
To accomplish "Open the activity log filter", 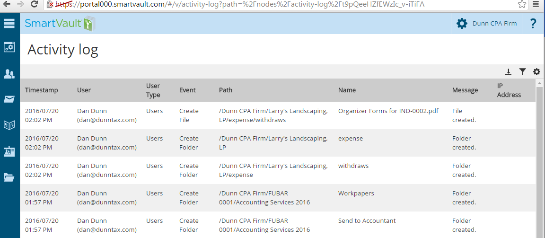I will click(522, 72).
